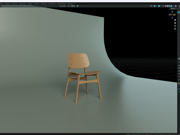Viewport: 180px width, 135px height.
Task: Click the pan view hand icon
Action: coord(175,23)
